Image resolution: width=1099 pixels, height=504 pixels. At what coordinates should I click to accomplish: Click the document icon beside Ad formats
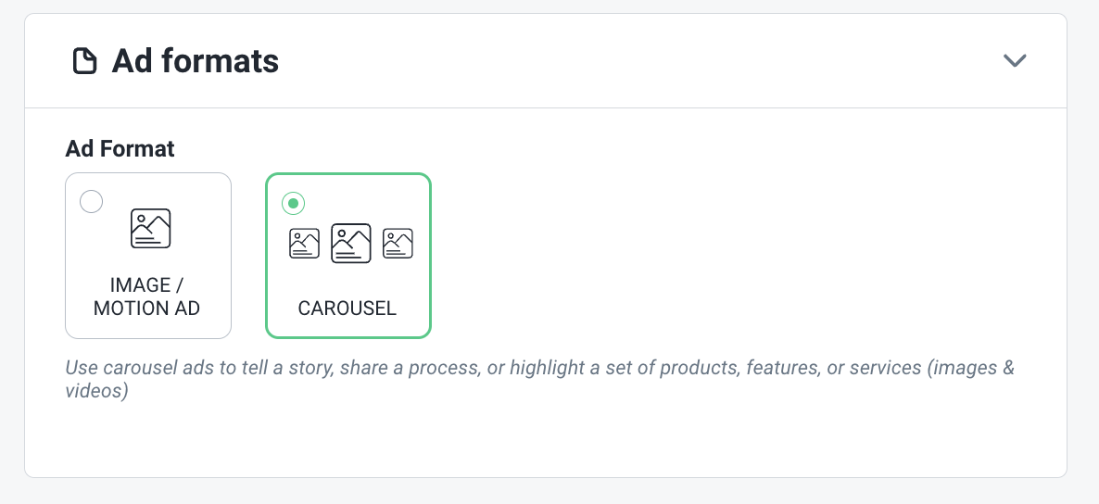coord(85,62)
